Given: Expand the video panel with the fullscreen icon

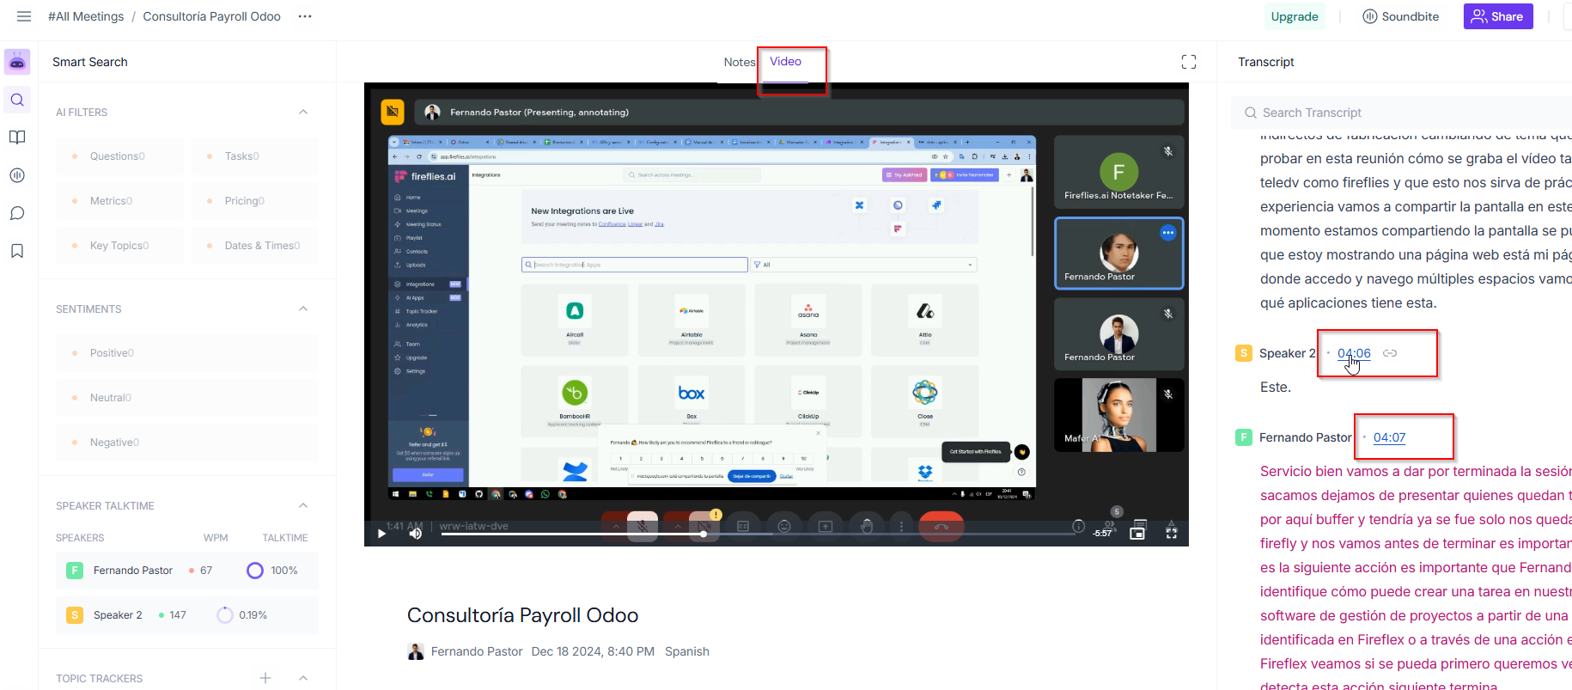Looking at the screenshot, I should (1189, 62).
